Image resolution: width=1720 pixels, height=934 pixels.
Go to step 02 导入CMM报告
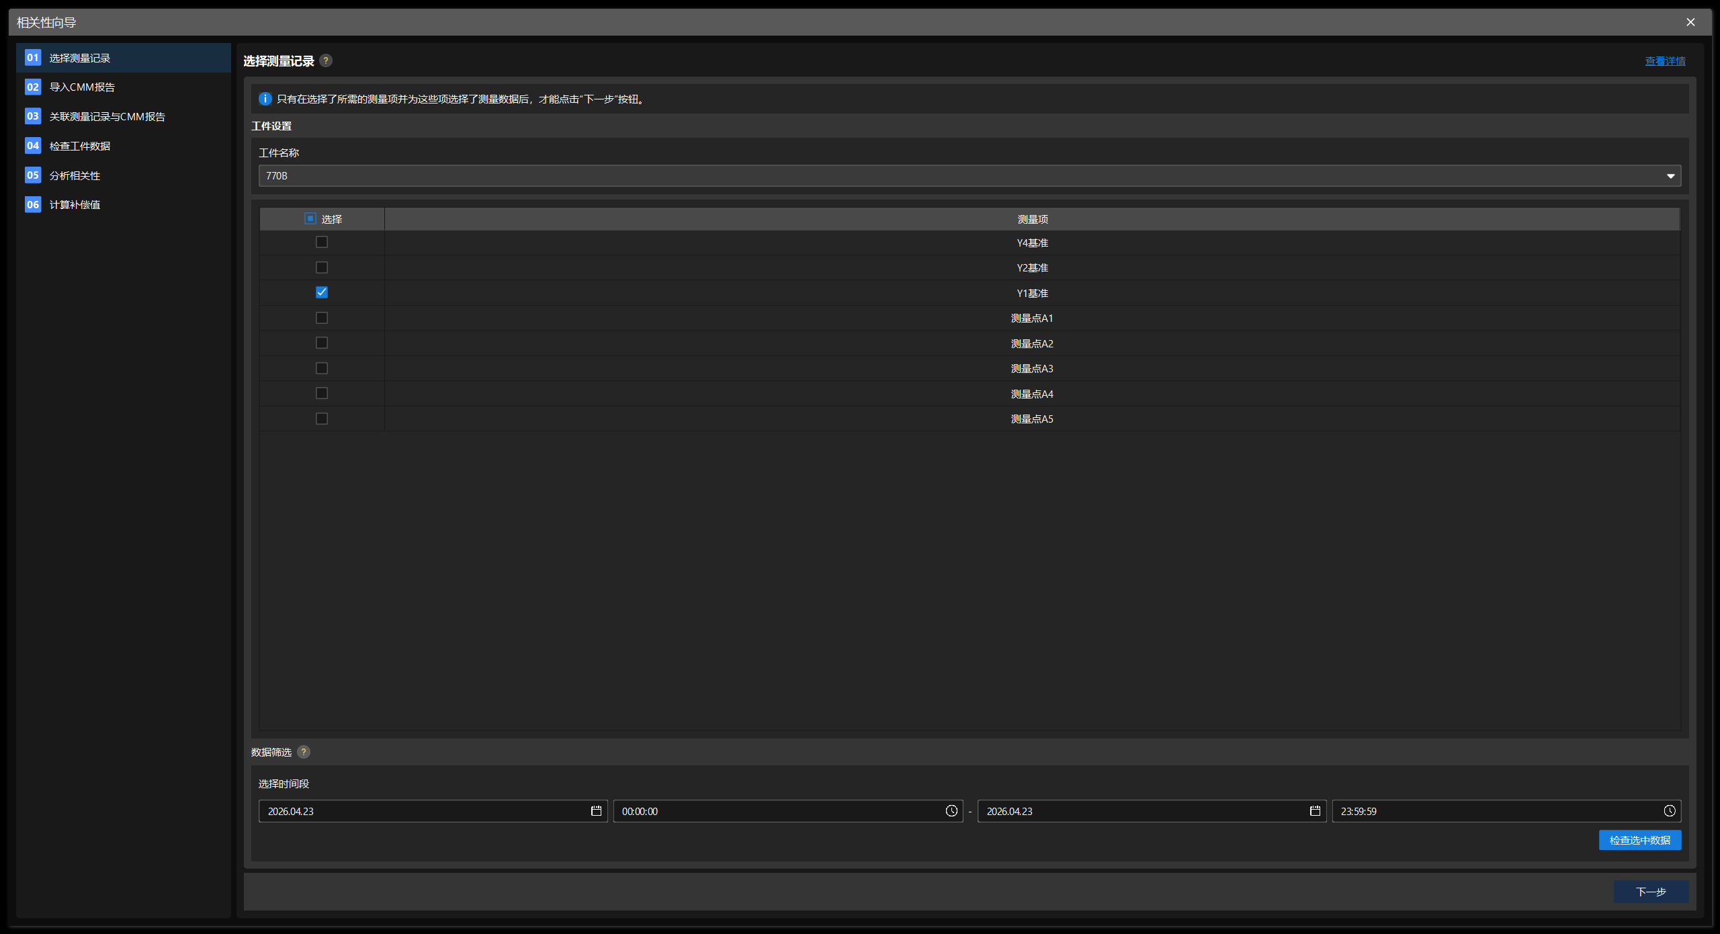click(x=82, y=87)
